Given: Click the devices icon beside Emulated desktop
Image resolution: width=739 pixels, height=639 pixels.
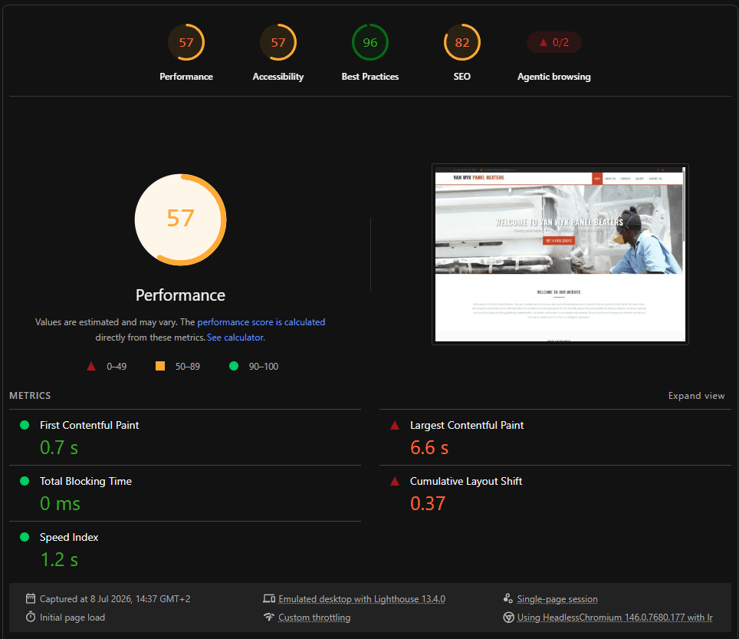Looking at the screenshot, I should (x=269, y=598).
